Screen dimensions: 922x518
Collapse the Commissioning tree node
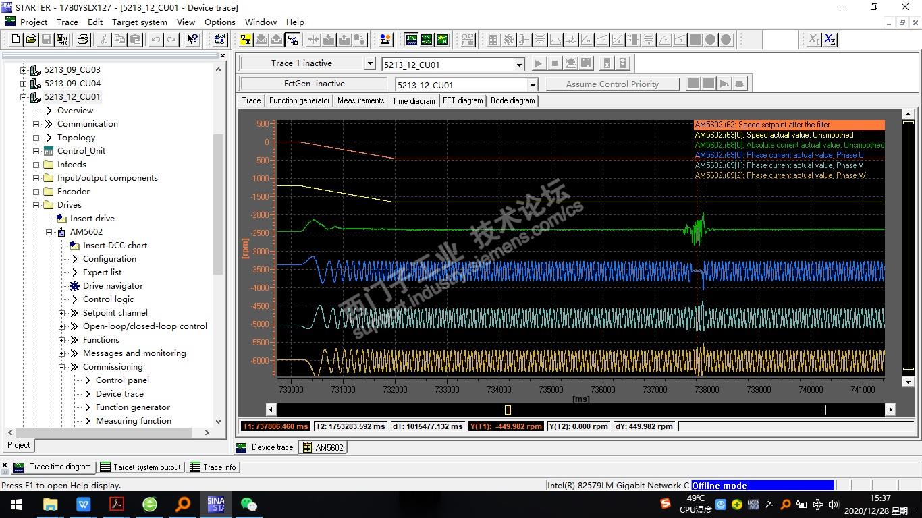(62, 367)
